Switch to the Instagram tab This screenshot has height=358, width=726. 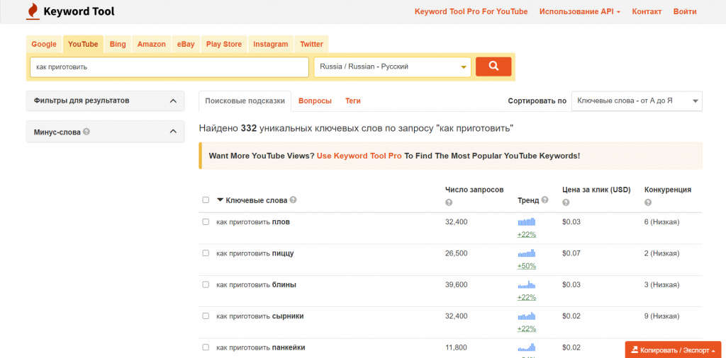click(x=270, y=45)
